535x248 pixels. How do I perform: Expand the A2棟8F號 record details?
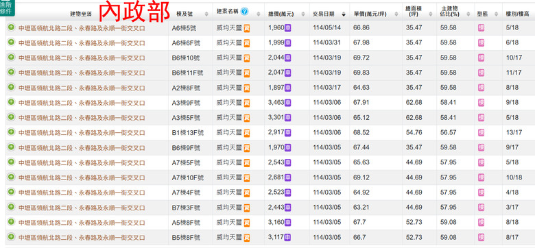11,87
